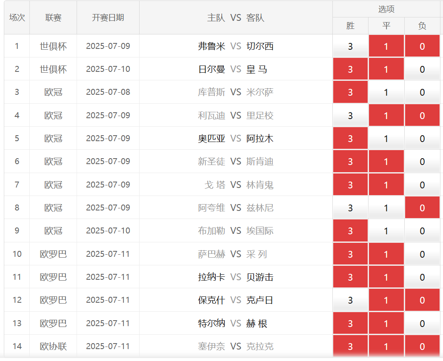Select draw (1) for 阿夸维 VS 兹林尼
Screen dimensions: 443x361
coord(386,208)
